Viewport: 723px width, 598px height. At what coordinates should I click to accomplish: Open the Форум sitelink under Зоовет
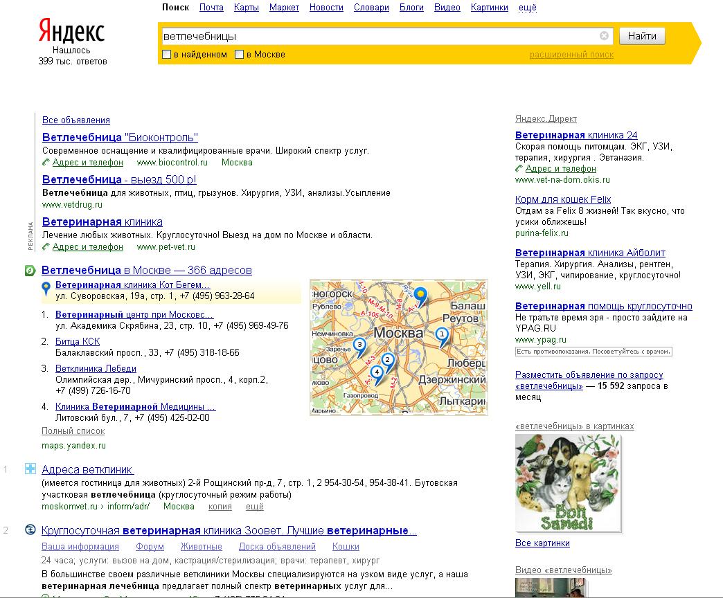(150, 546)
